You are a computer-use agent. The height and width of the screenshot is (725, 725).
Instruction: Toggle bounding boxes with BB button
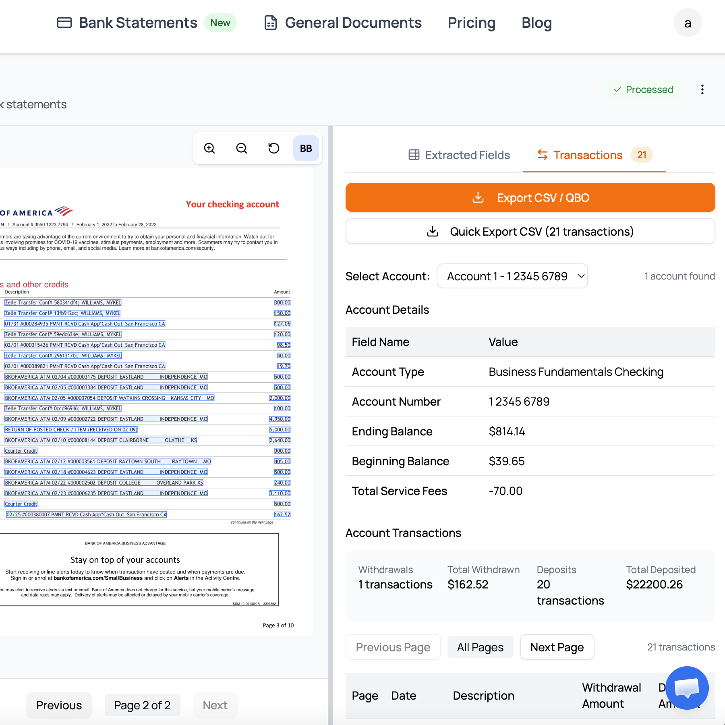(x=306, y=149)
